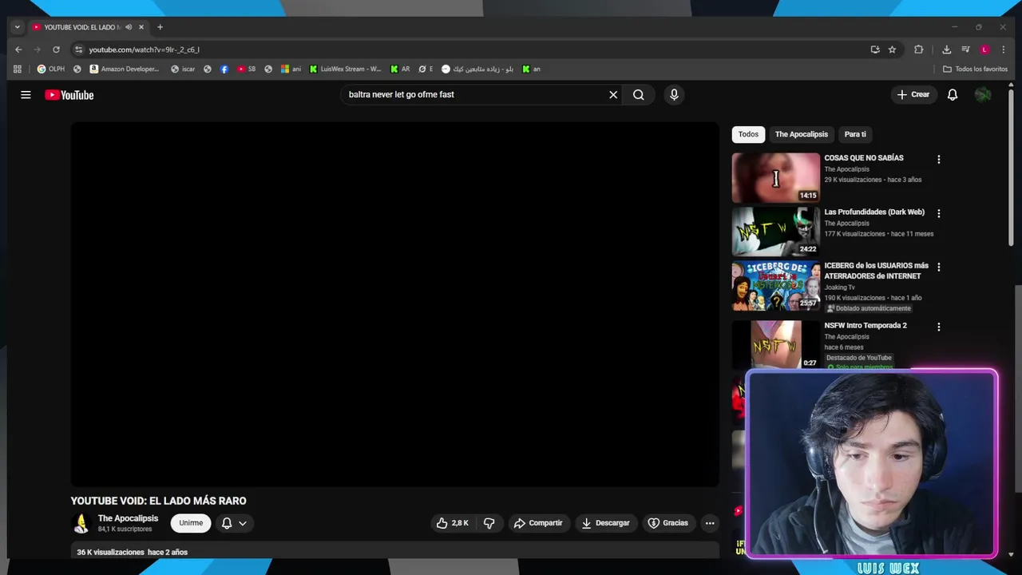1022x575 pixels.
Task: Open the apps grid bookmark icon
Action: (x=18, y=69)
